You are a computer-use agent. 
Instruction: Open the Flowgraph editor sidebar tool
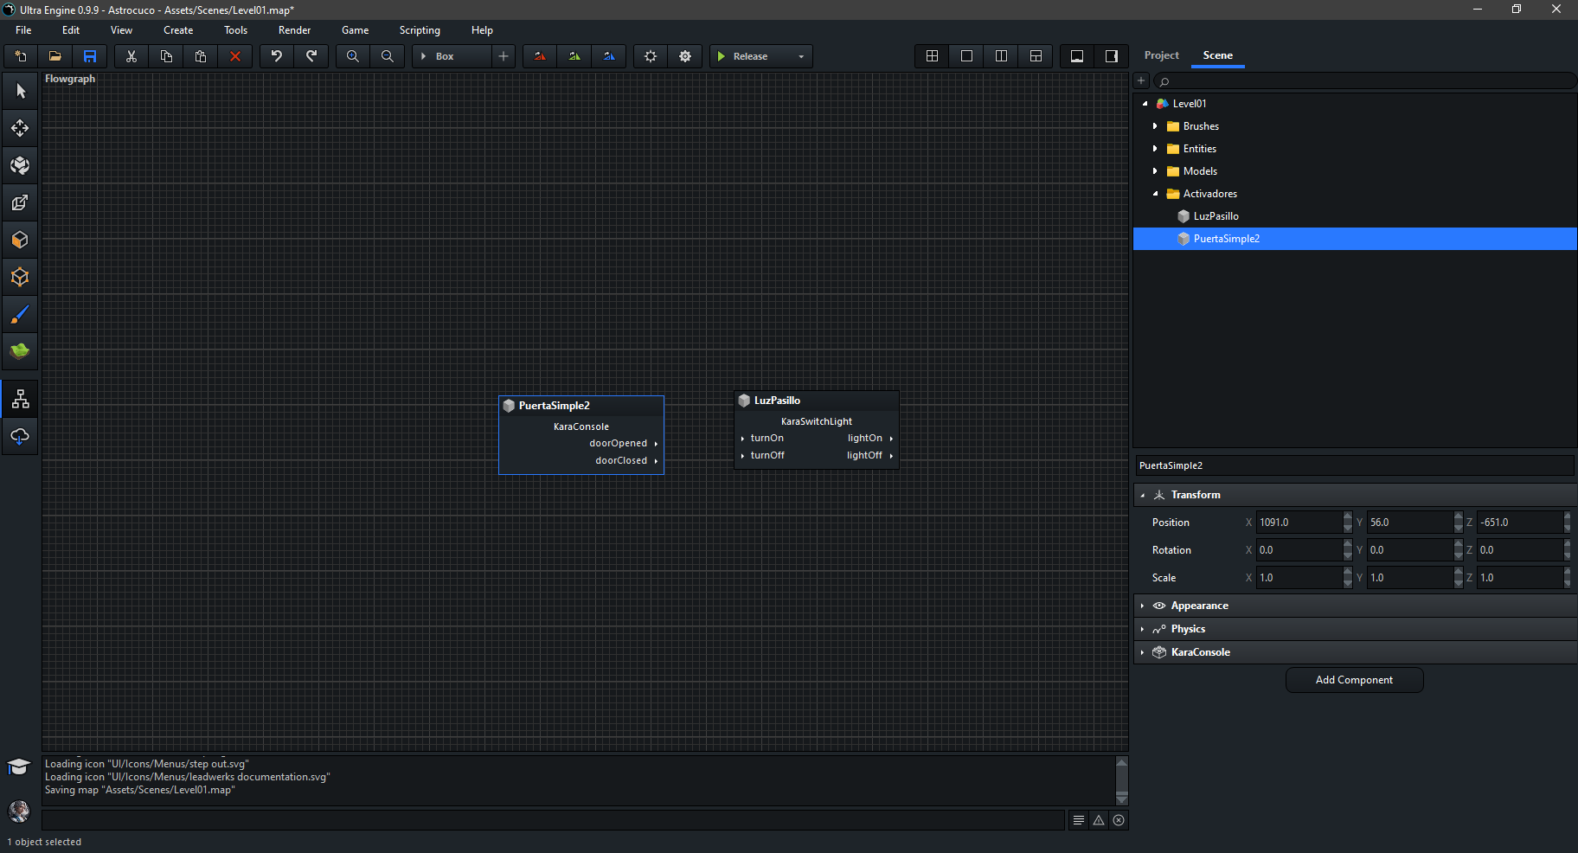coord(20,399)
